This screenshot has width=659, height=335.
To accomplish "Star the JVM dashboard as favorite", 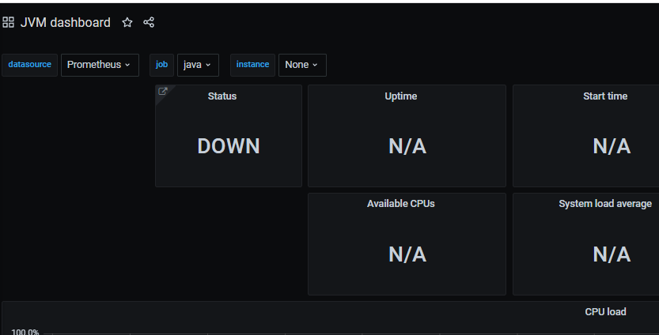I will pyautogui.click(x=127, y=22).
